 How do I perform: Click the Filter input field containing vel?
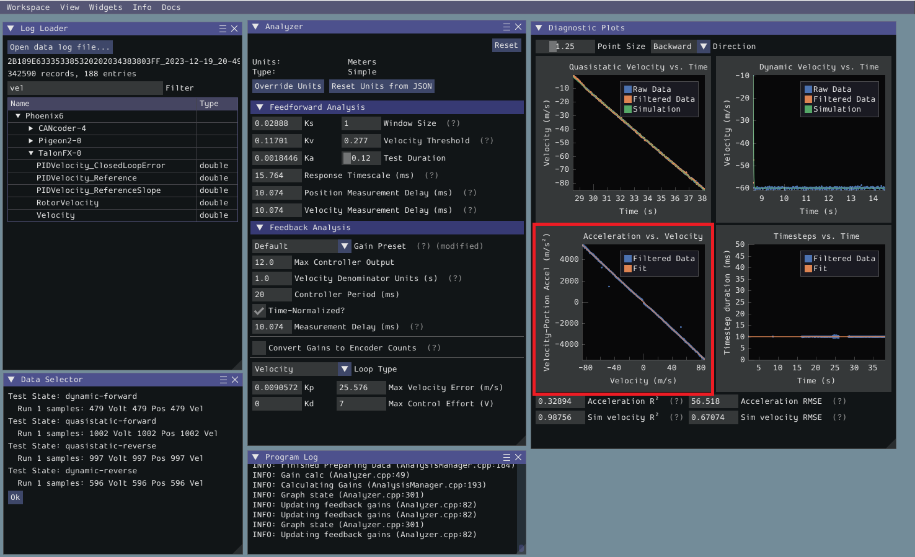(85, 87)
